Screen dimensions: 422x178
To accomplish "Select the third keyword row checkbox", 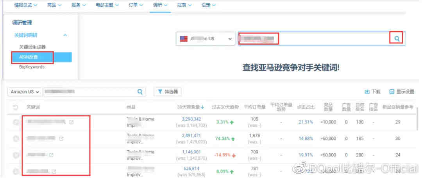I will coord(16,155).
